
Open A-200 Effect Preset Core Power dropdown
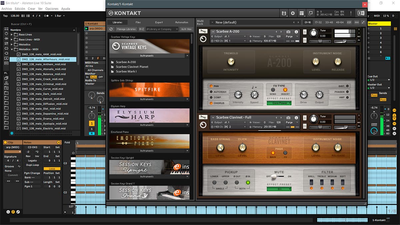(x=279, y=103)
